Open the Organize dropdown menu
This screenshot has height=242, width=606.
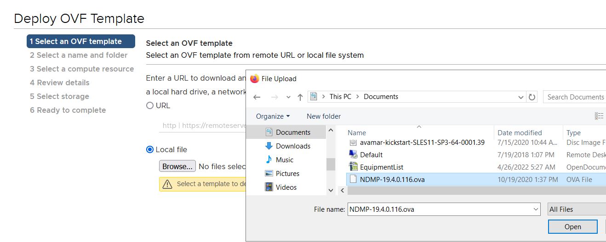273,116
